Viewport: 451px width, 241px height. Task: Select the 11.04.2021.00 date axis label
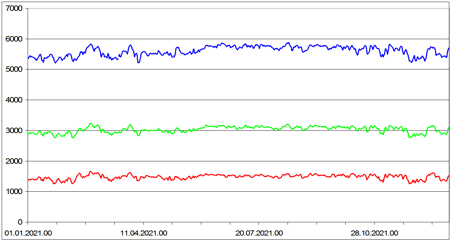point(144,233)
